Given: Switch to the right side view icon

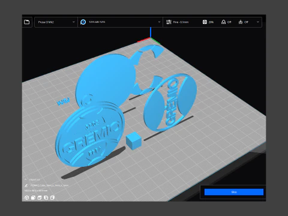Looking at the screenshot, I should click(x=52, y=197).
